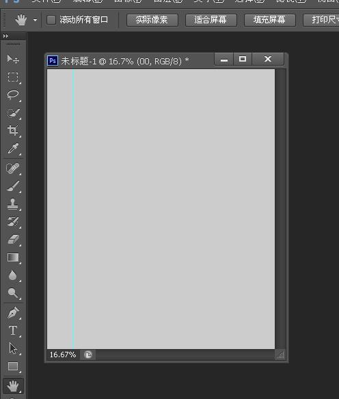339x399 pixels.
Task: Toggle the 滚动所有窗口 checkbox
Action: [51, 20]
